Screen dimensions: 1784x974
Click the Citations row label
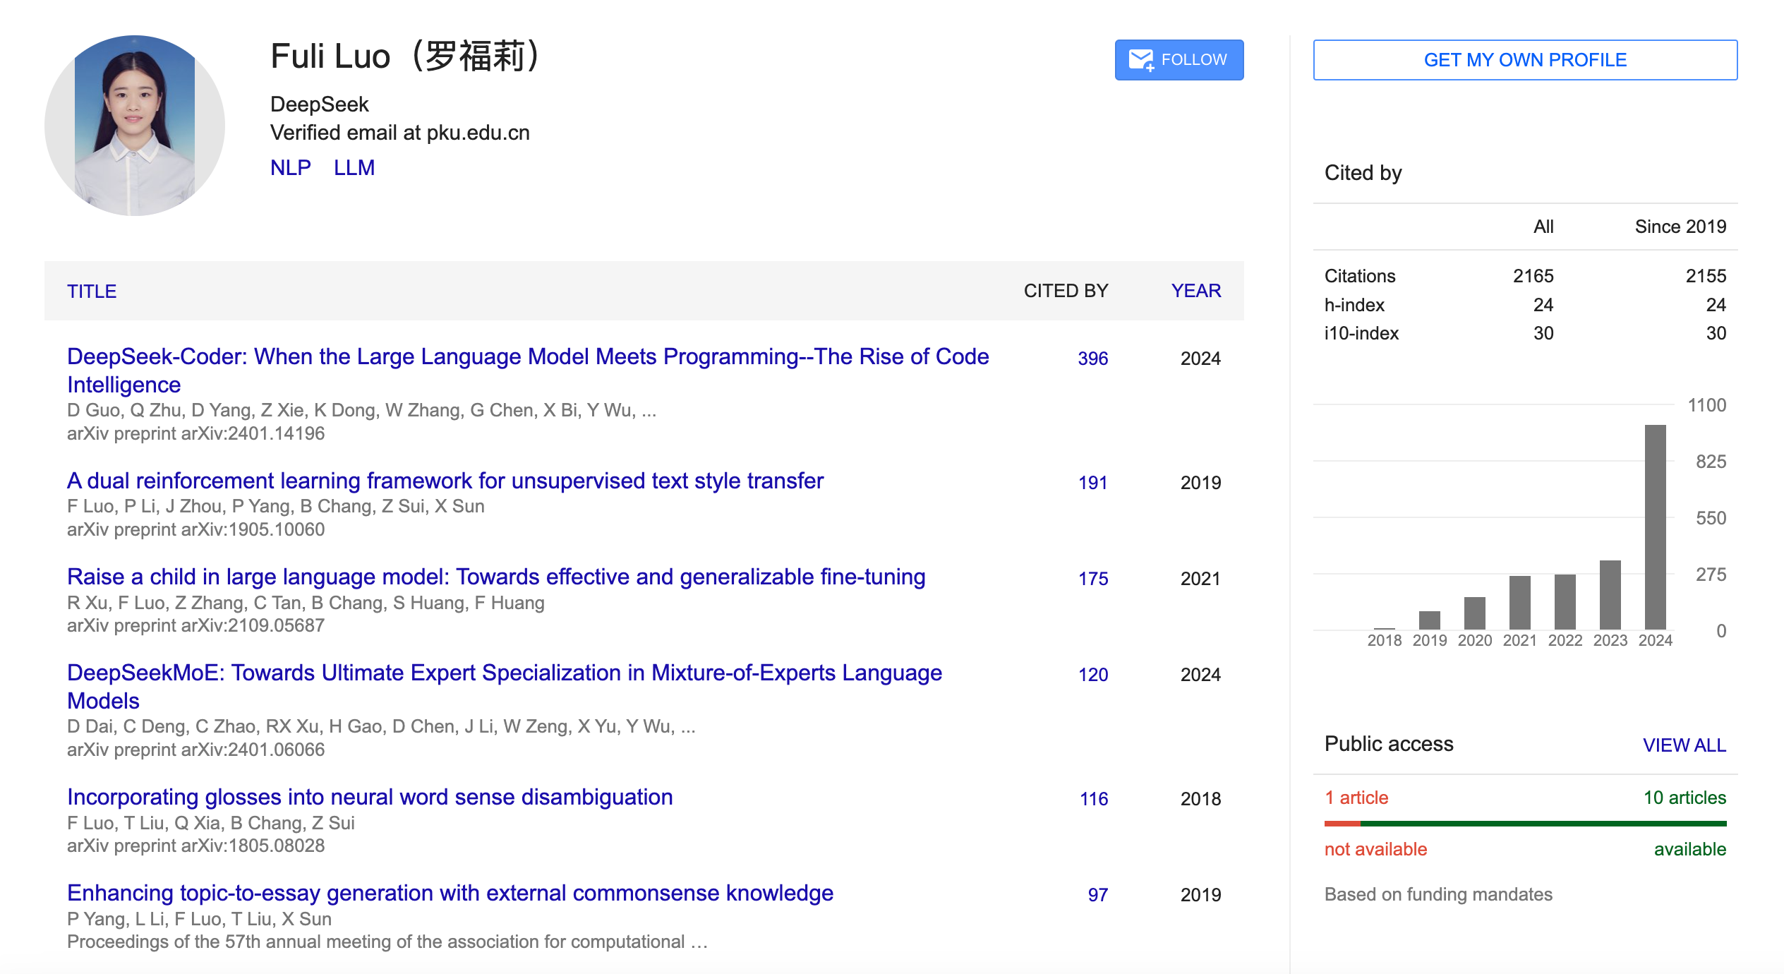tap(1360, 276)
